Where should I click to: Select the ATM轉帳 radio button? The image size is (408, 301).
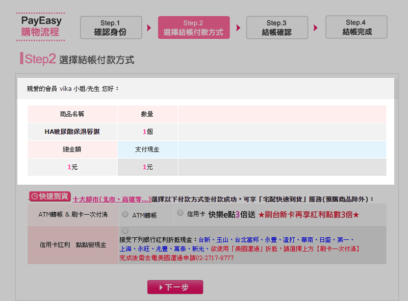pyautogui.click(x=125, y=214)
